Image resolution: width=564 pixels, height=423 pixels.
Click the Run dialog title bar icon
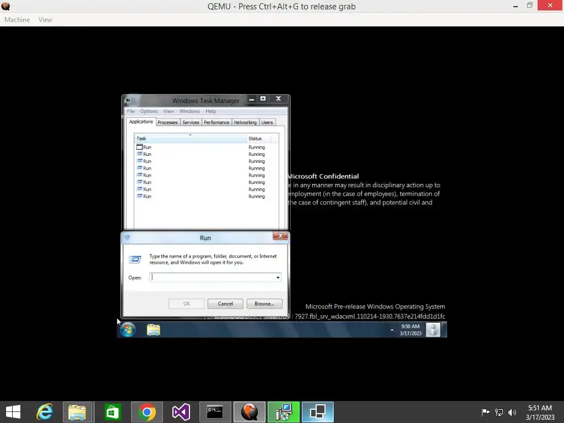[x=127, y=237]
